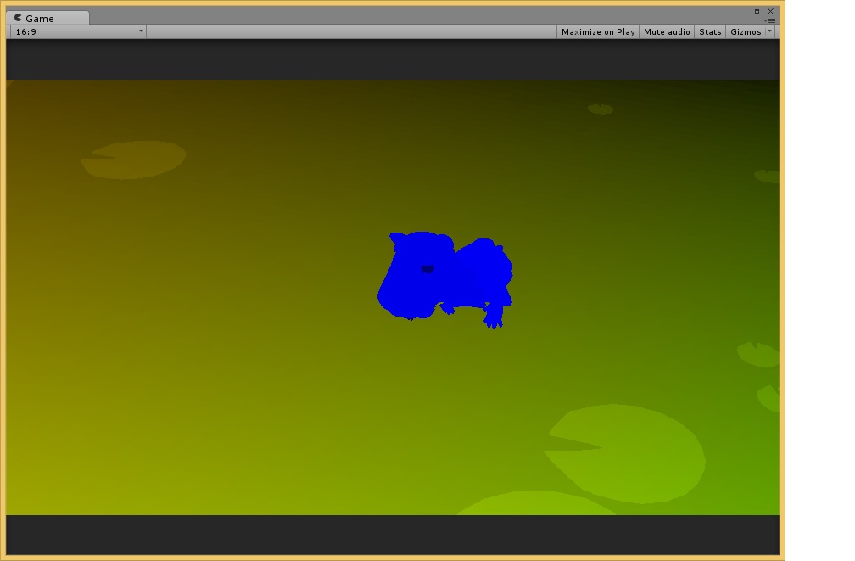Open the 16:9 aspect ratio dropdown
This screenshot has height=561, width=855.
[79, 31]
